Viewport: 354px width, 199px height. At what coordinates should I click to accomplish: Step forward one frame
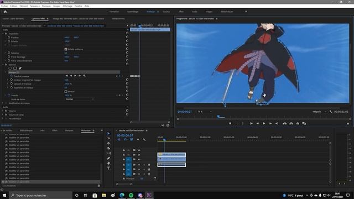270,123
